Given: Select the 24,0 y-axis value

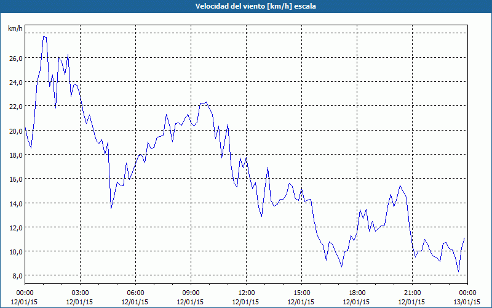Looking at the screenshot, I should pyautogui.click(x=16, y=83).
